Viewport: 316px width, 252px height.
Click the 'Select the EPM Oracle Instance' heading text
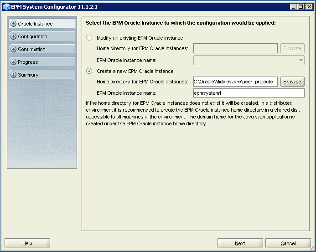click(x=181, y=23)
